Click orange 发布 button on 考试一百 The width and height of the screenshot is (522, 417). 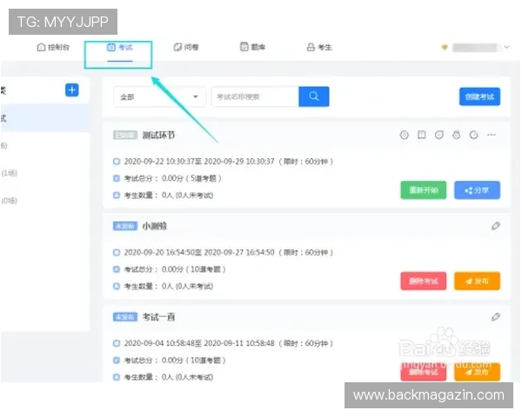(477, 372)
